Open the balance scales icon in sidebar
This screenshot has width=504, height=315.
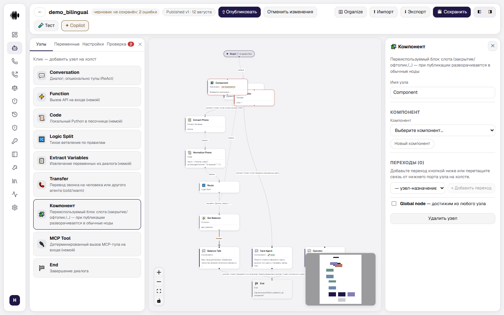pos(15,88)
